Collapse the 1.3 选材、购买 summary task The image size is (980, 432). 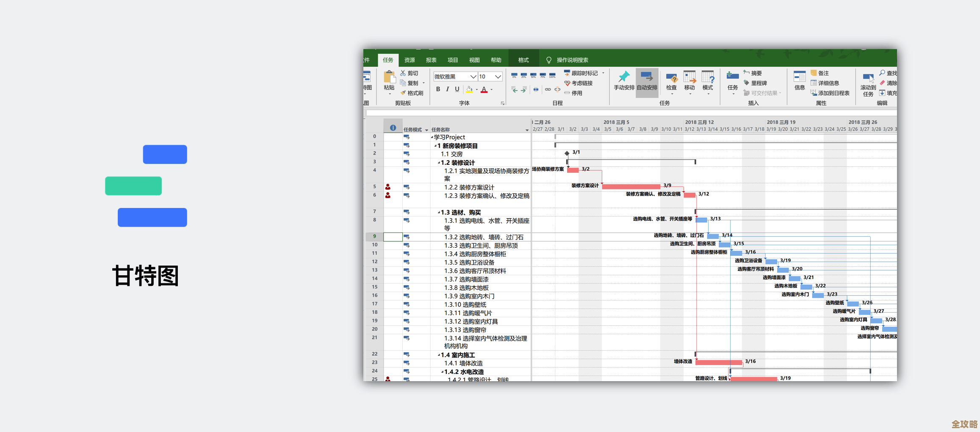point(439,213)
